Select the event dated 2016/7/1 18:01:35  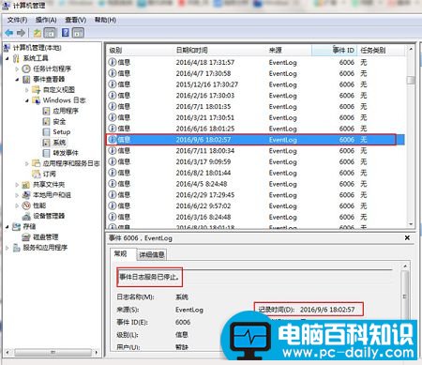(256, 107)
